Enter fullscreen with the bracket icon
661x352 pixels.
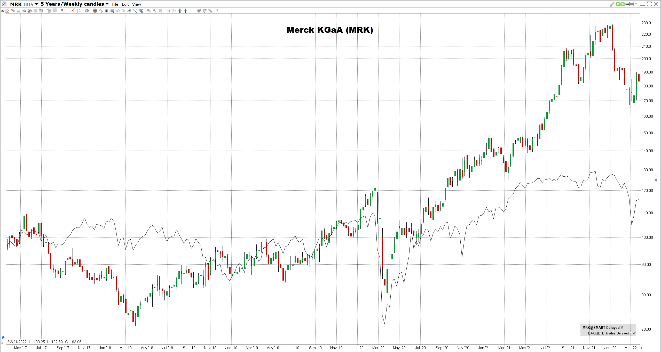pyautogui.click(x=649, y=4)
